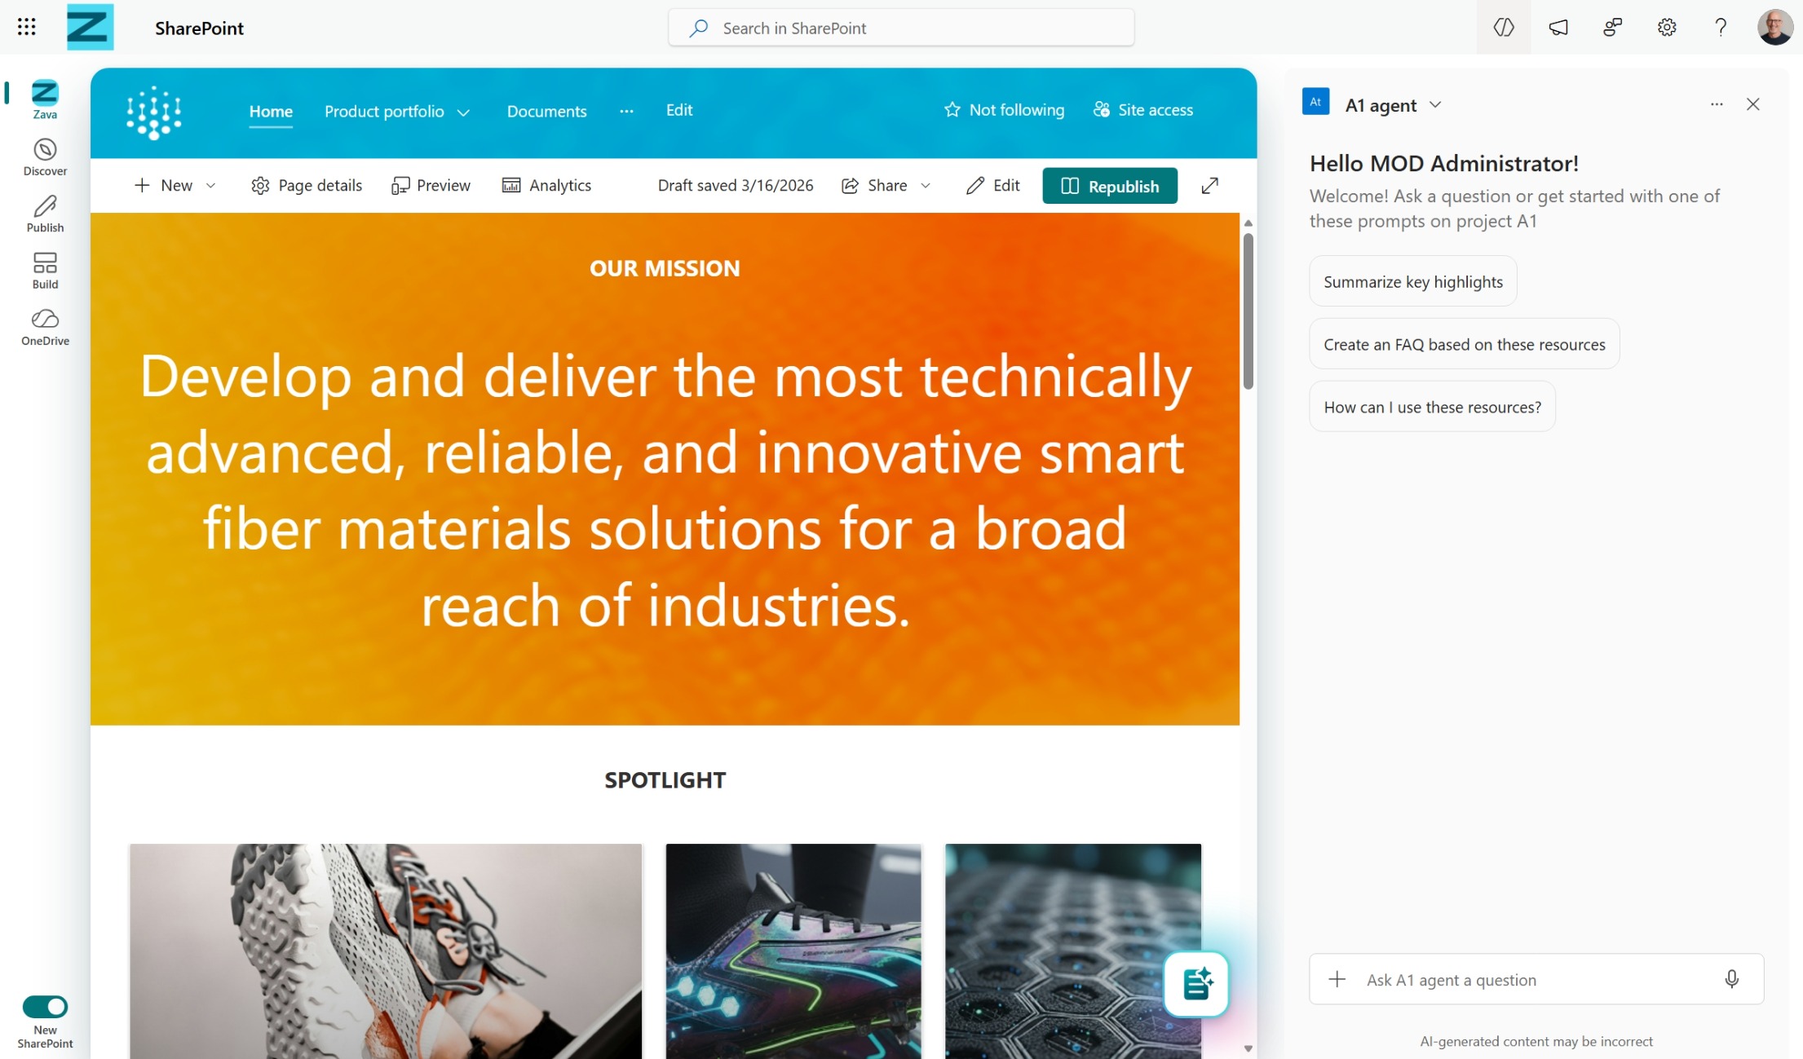Open the A1 agent selector chevron

coord(1435,105)
